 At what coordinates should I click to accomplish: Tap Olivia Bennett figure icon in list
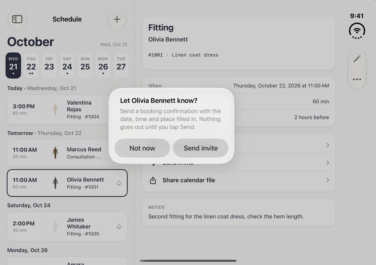click(x=55, y=183)
